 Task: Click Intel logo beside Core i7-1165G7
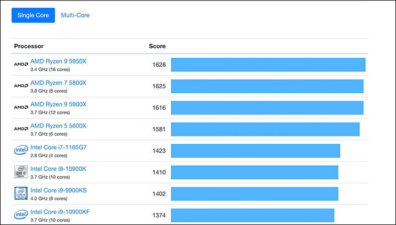21,150
